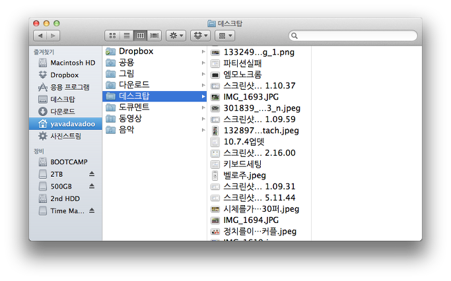Open 데스크탑 in the sidebar

(65, 100)
